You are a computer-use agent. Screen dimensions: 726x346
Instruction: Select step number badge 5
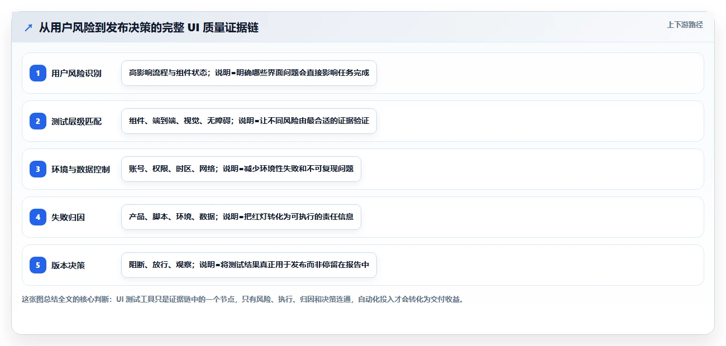point(38,265)
